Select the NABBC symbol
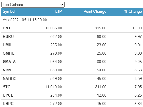 pyautogui.click(x=10, y=79)
